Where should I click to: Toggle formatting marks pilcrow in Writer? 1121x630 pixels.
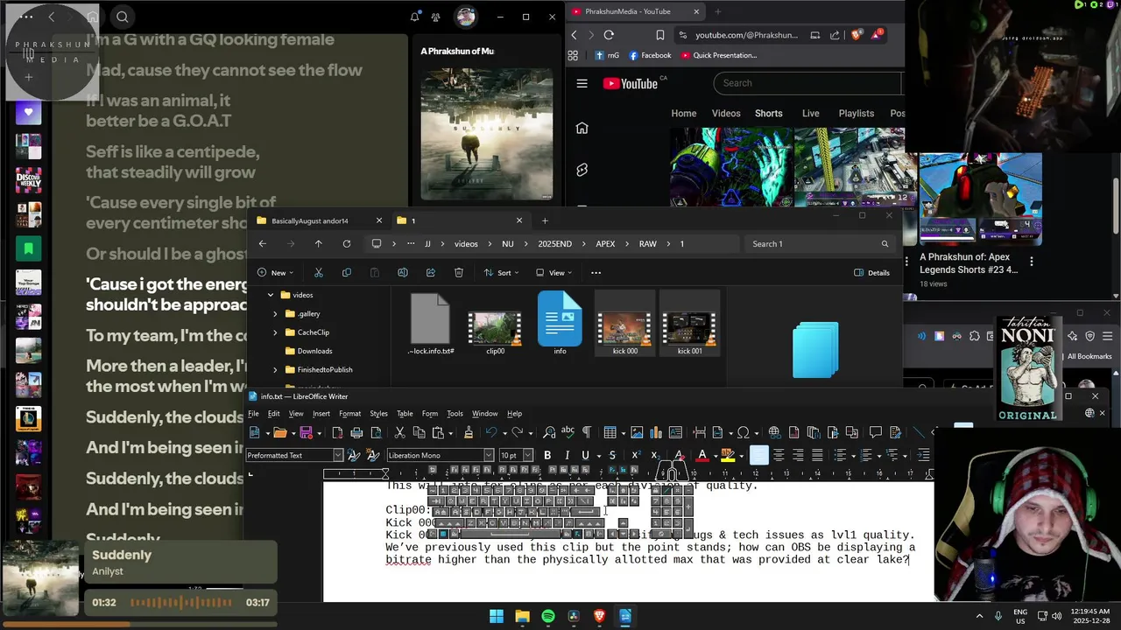coord(587,432)
